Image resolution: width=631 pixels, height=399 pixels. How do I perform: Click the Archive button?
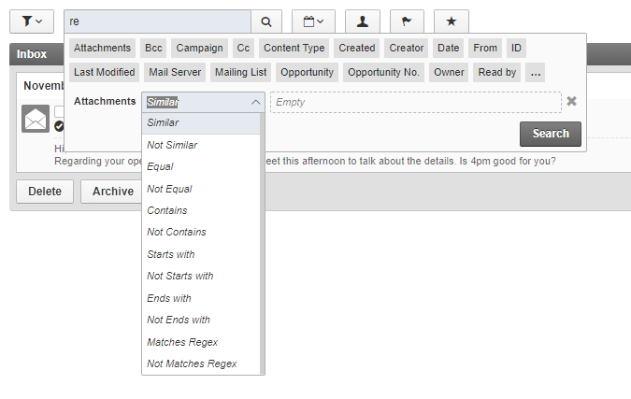[x=112, y=192]
